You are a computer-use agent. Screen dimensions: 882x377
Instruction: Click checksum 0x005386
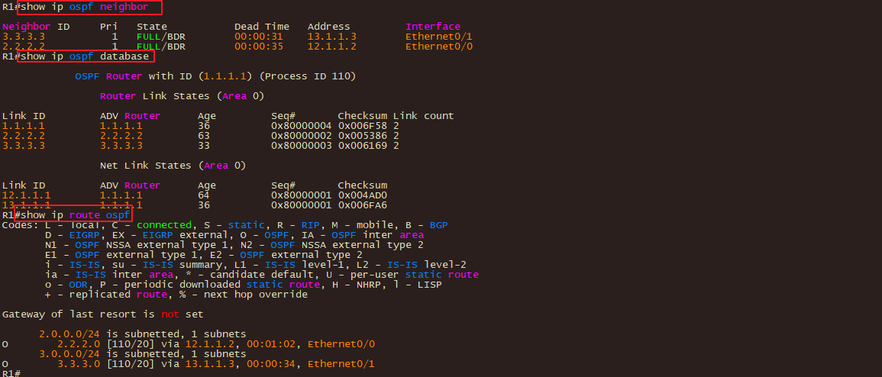click(x=362, y=136)
